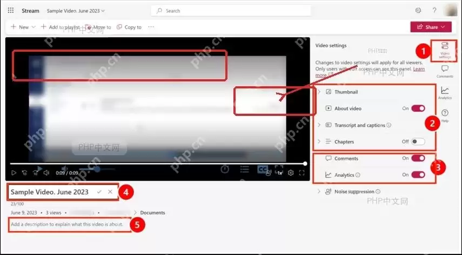Open the more options ellipsis menu
Viewport: 462px width, 255px height.
coord(151,27)
